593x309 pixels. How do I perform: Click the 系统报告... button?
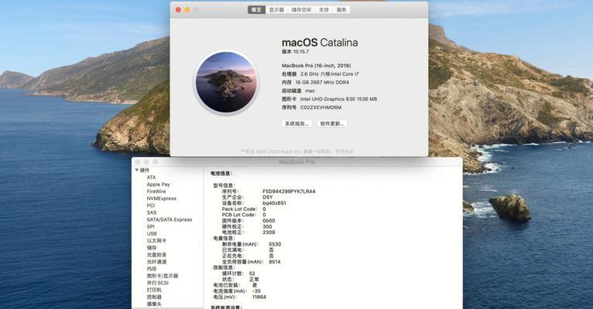(x=296, y=124)
